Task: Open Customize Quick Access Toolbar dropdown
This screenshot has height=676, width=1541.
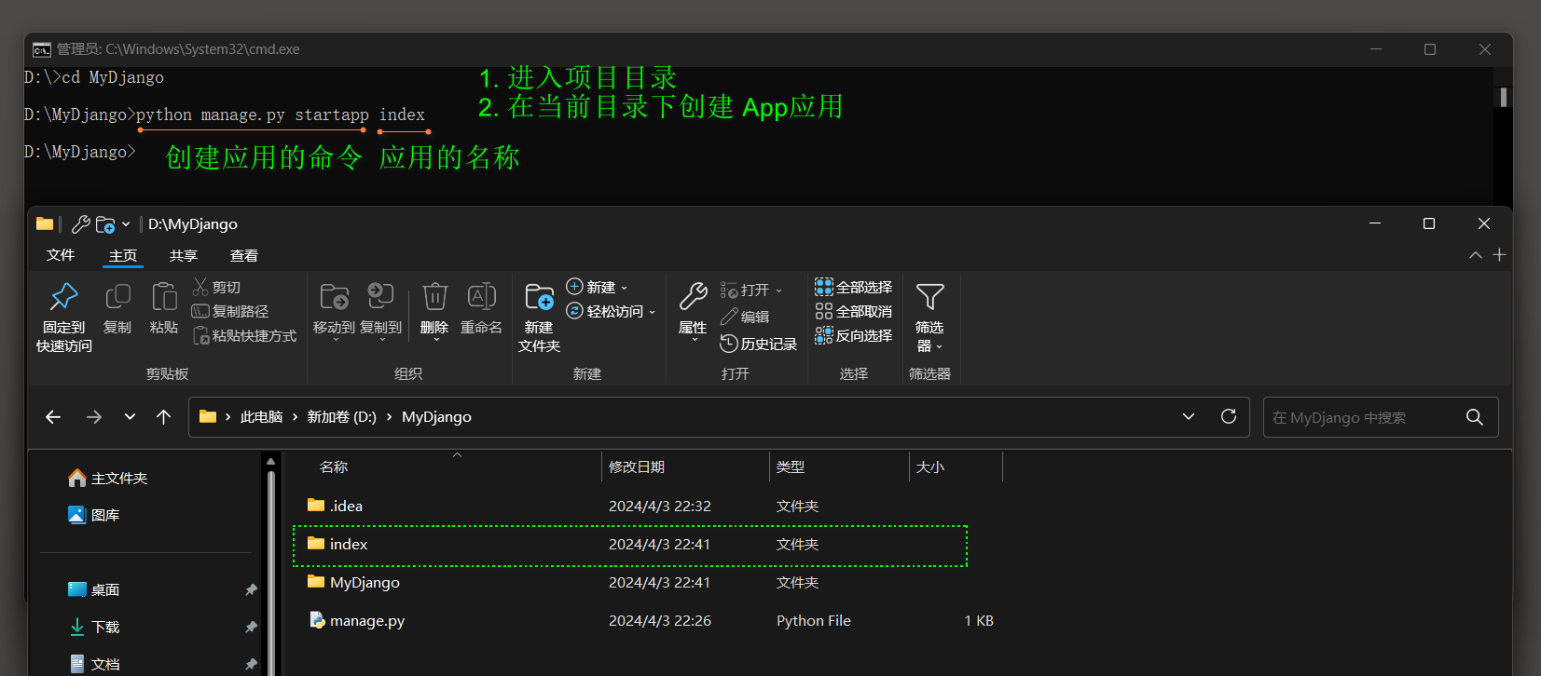Action: click(x=126, y=224)
